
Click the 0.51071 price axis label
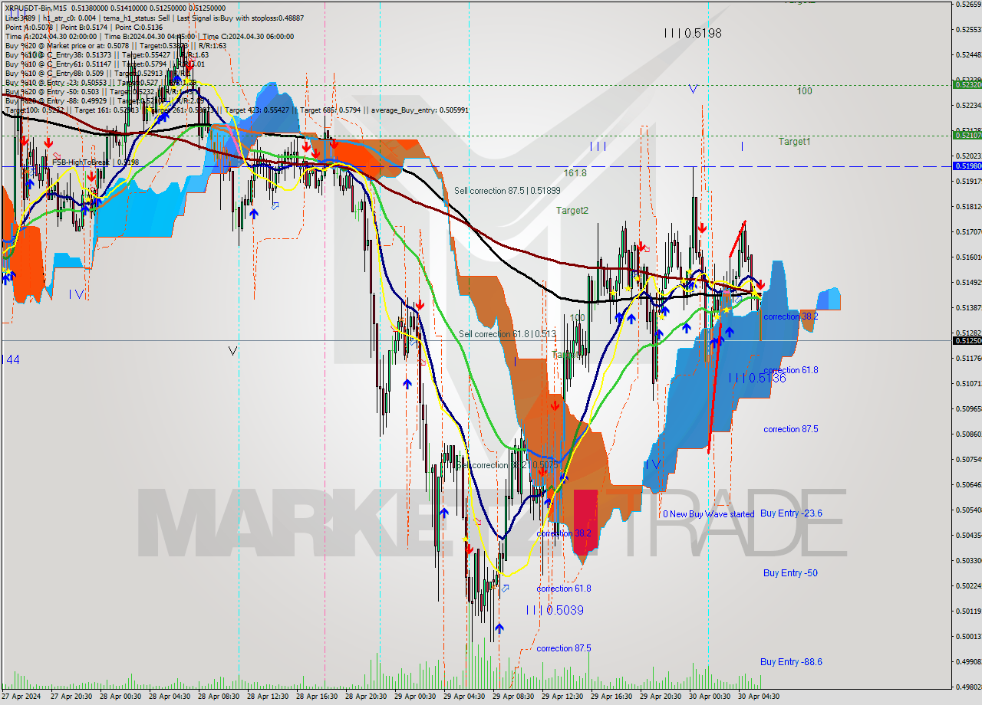(968, 383)
